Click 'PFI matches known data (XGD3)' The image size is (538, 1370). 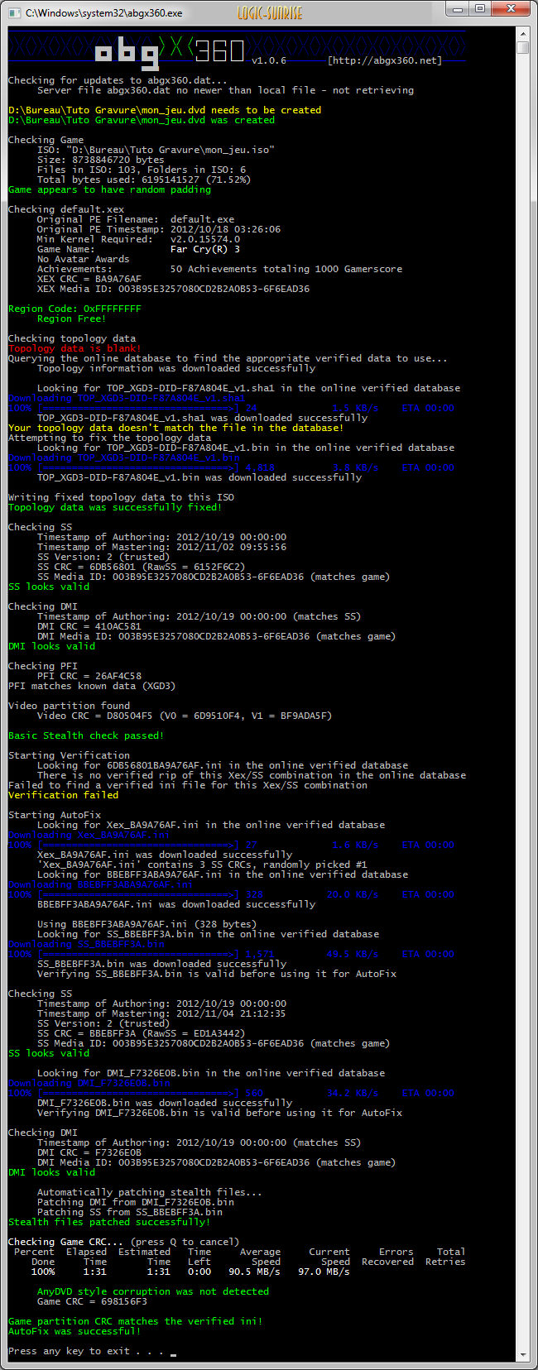92,686
